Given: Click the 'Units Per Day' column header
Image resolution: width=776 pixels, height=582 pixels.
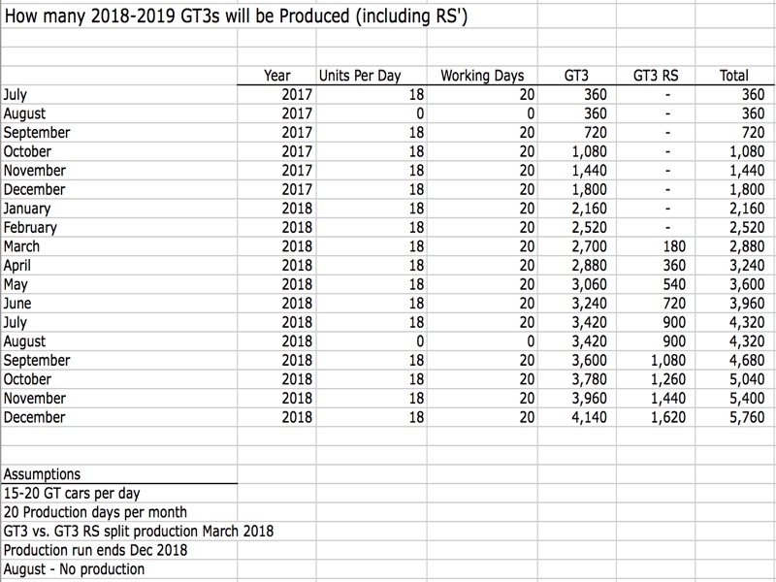Looking at the screenshot, I should pyautogui.click(x=360, y=76).
